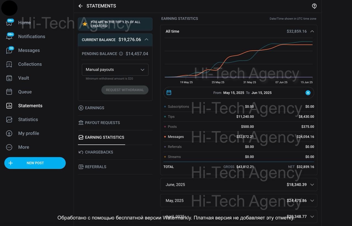Open Home from the sidebar
352x226 pixels.
coord(24,23)
